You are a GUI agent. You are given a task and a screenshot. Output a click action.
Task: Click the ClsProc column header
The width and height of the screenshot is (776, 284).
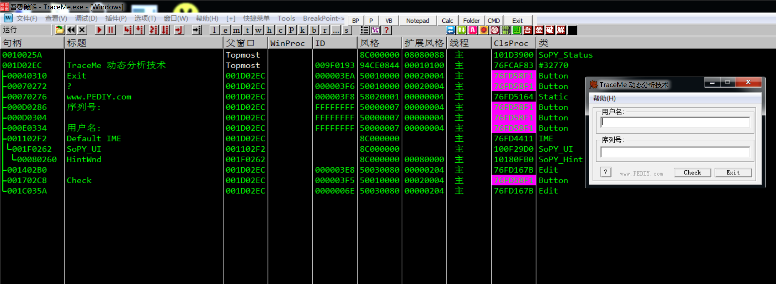coord(513,43)
